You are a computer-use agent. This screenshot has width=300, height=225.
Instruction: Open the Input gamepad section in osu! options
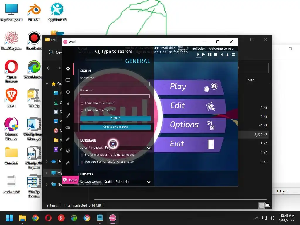pos(68,127)
